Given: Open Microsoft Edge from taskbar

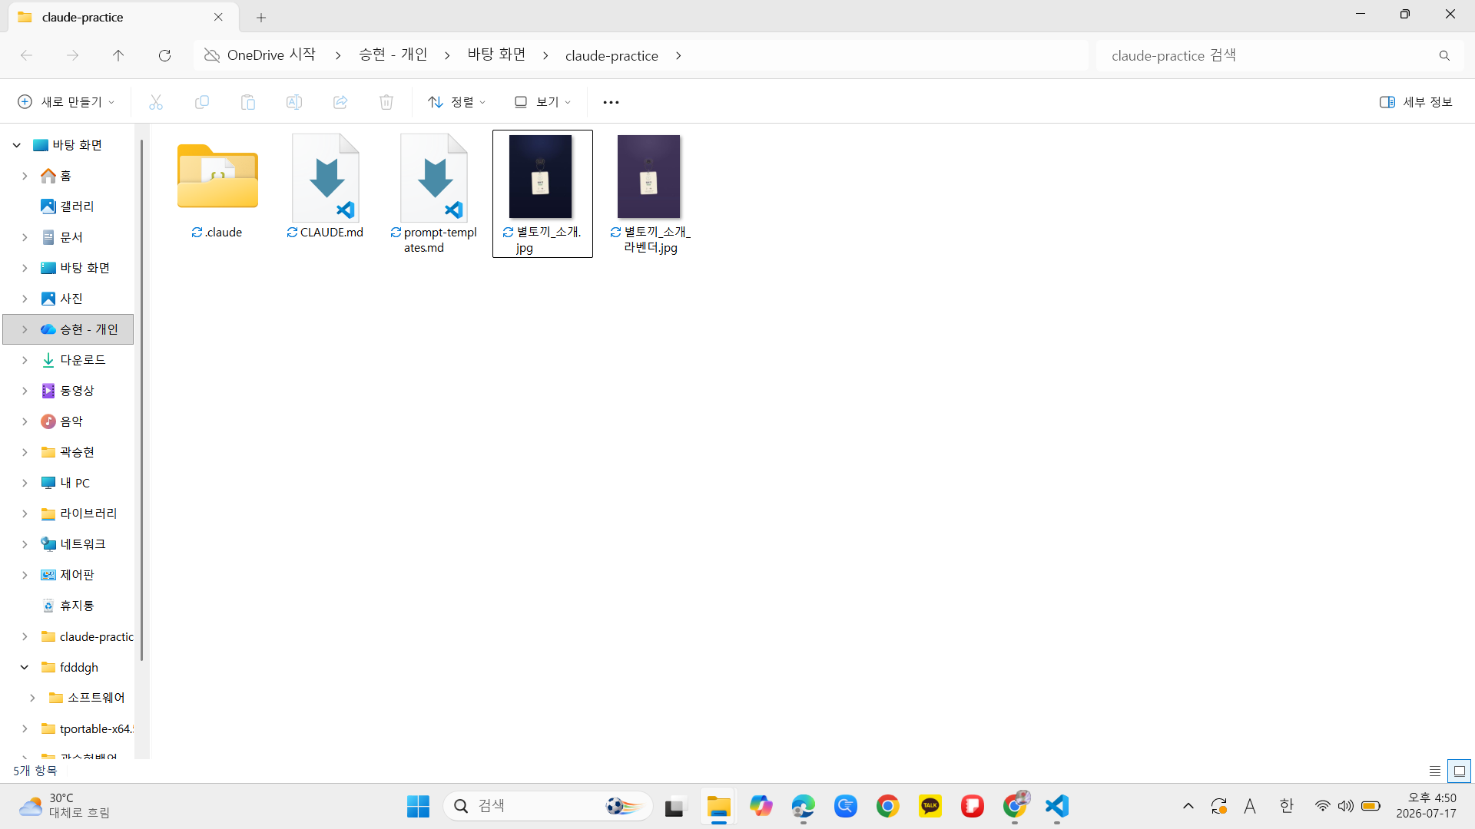Looking at the screenshot, I should point(804,806).
